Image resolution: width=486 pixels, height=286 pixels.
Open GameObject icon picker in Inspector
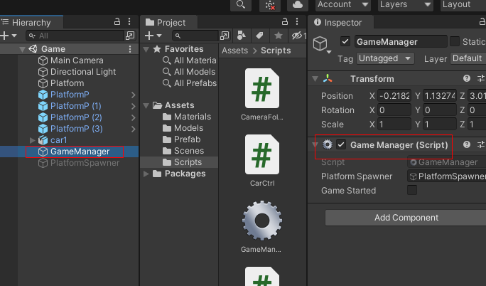coord(322,45)
